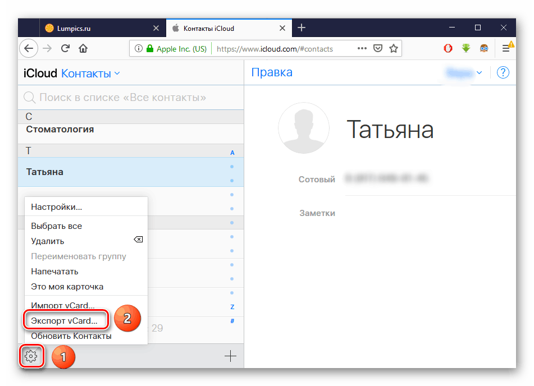Choose Это моя карточка menu item
Screen dimensions: 534x386
[x=67, y=287]
